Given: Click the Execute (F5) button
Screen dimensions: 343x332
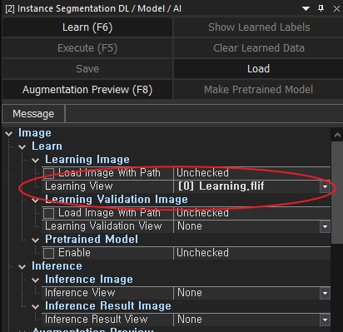Looking at the screenshot, I should pyautogui.click(x=87, y=48).
